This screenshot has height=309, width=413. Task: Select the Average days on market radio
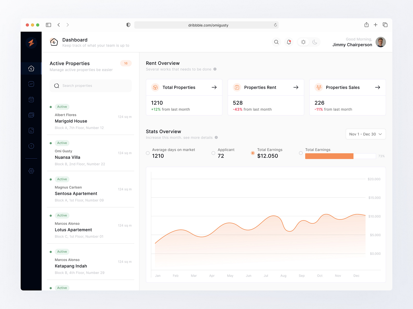[147, 153]
